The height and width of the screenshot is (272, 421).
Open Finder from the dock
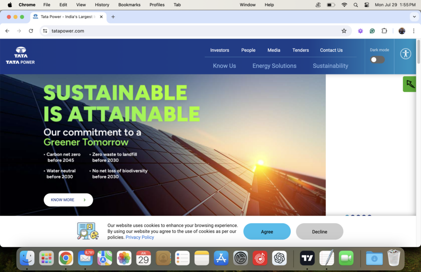(x=27, y=258)
